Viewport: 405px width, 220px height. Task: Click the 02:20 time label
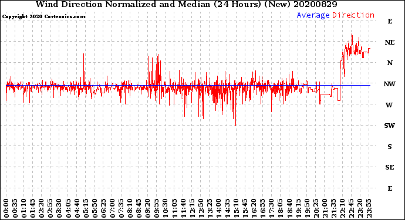point(42,208)
